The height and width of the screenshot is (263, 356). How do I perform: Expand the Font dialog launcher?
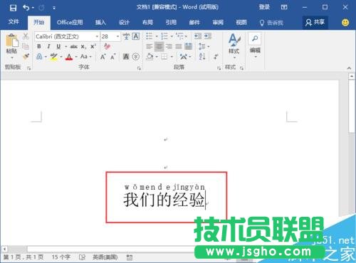139,68
